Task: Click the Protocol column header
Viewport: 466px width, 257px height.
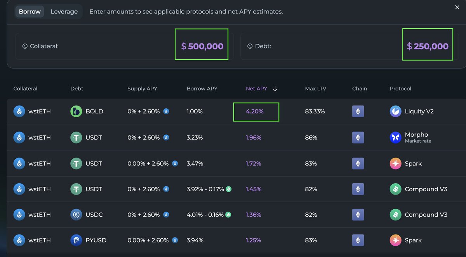Action: (400, 89)
